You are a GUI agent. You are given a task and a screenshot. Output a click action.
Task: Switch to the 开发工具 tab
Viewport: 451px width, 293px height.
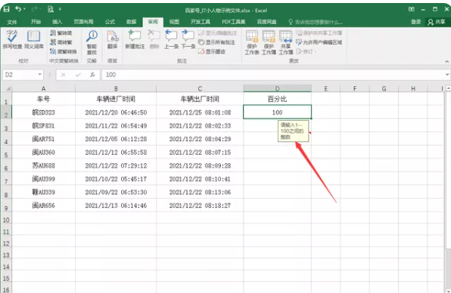pyautogui.click(x=201, y=22)
